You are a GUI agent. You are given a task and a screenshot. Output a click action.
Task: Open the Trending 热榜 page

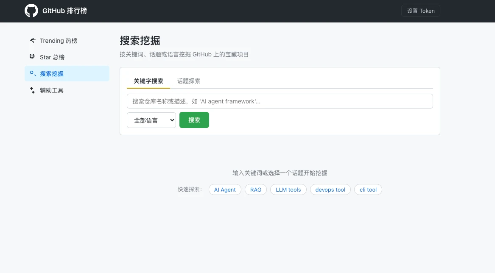pyautogui.click(x=67, y=41)
